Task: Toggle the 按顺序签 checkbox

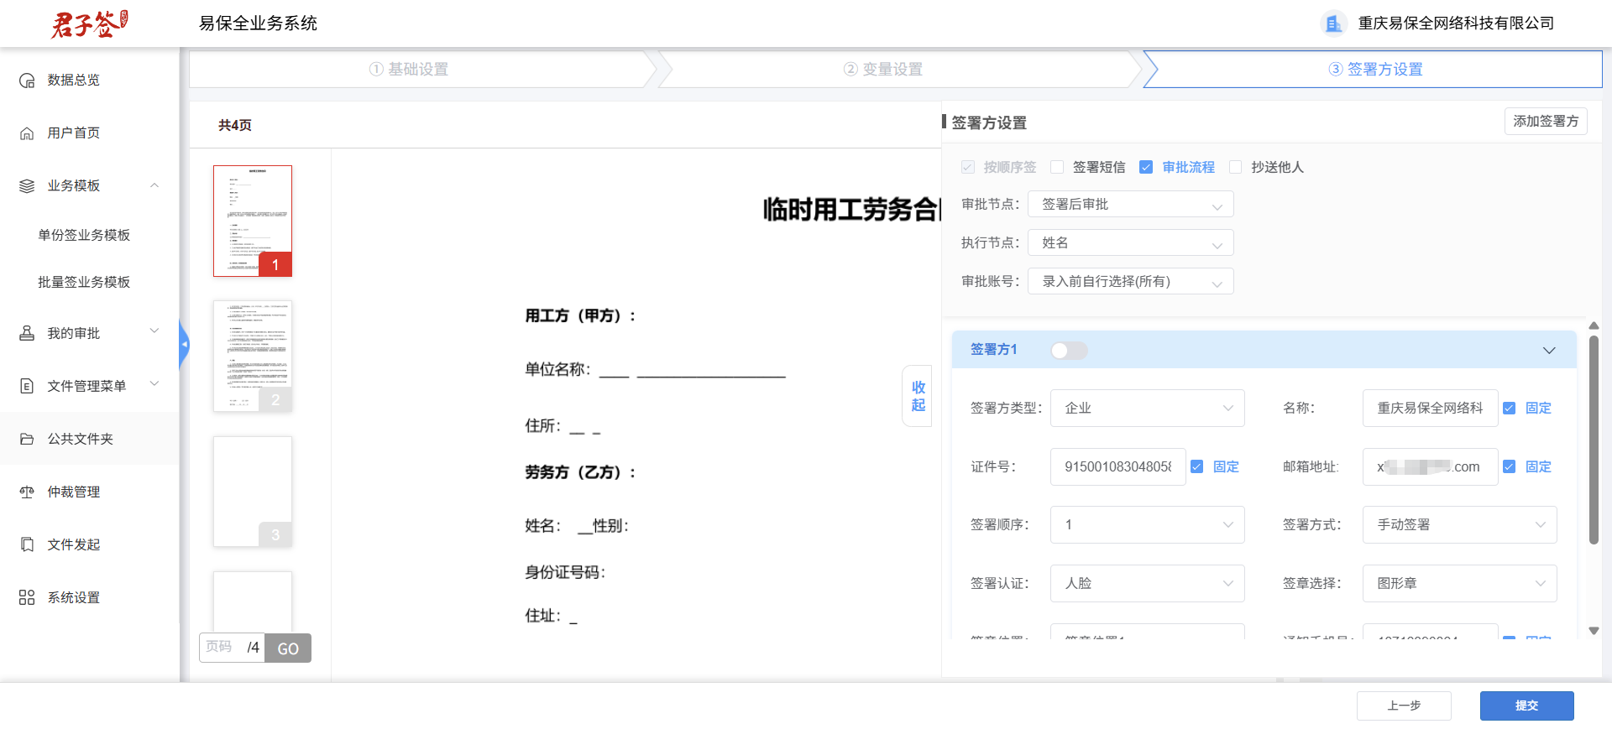Action: coord(968,167)
